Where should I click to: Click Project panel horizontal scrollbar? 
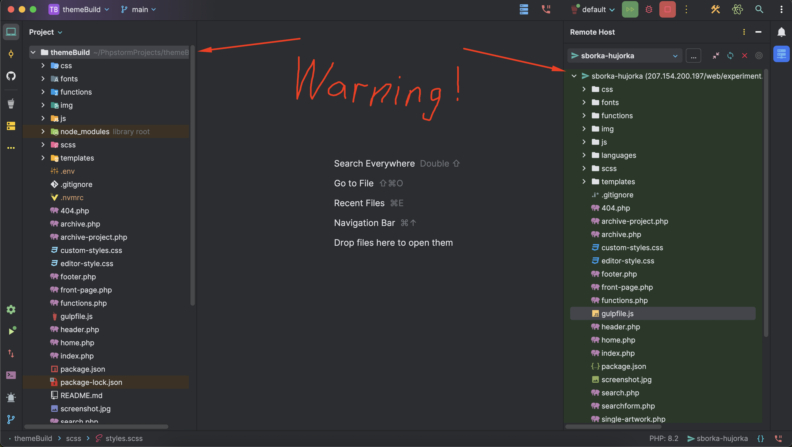pos(96,426)
